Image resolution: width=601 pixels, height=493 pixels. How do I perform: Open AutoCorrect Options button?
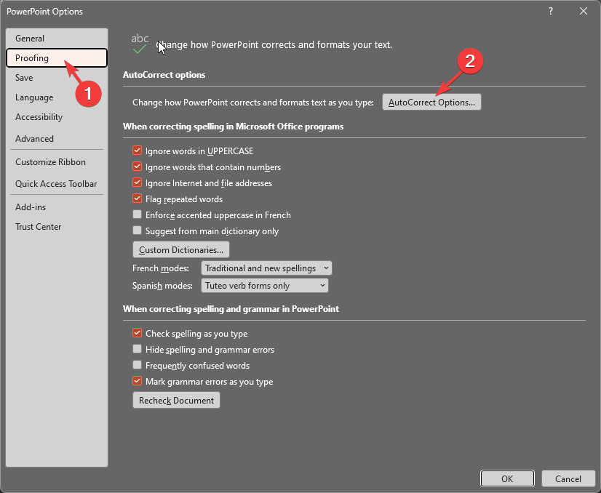coord(431,103)
